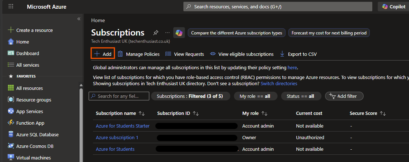
Task: Click the Dashboard chart icon
Action: pos(11,53)
